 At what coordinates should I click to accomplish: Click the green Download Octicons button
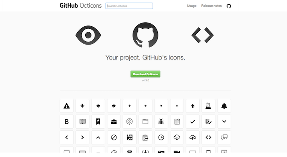pyautogui.click(x=146, y=74)
